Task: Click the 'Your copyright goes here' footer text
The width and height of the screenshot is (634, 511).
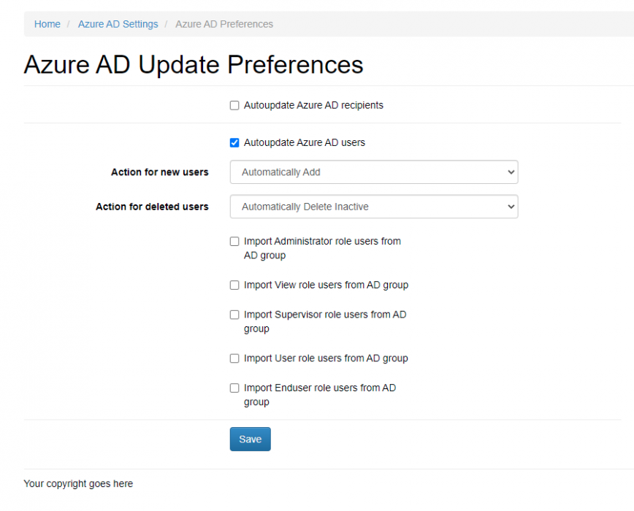Action: (78, 483)
